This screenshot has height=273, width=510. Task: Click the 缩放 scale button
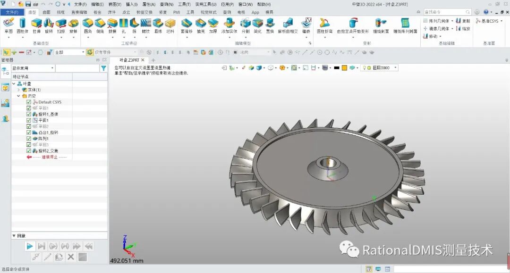coord(463,29)
